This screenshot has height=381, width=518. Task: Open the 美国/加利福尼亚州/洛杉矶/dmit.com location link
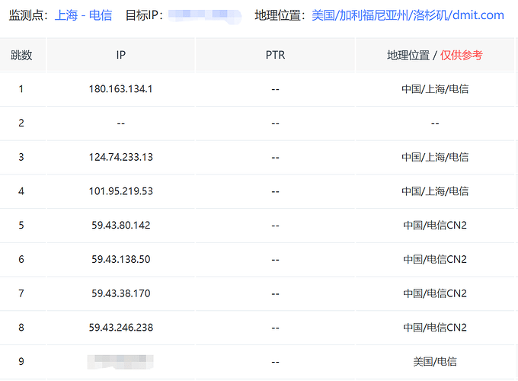tap(408, 15)
